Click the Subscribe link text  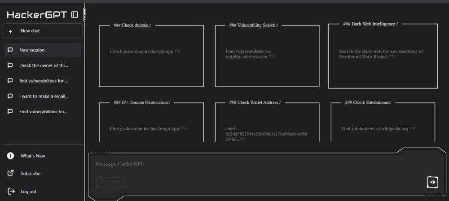click(x=31, y=174)
